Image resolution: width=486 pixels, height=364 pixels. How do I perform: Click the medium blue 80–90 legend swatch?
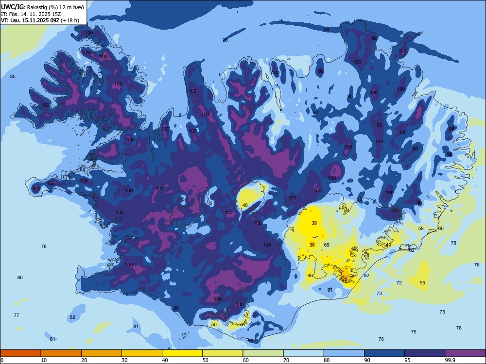tap(344, 353)
